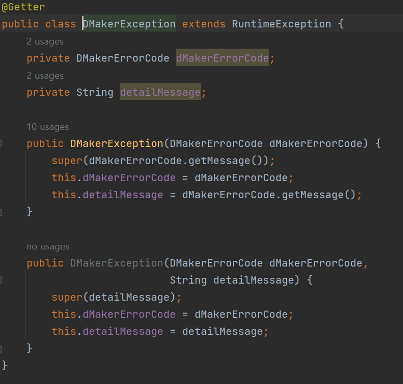Click 'String detailMessage' constructor parameter
The width and height of the screenshot is (403, 384).
point(231,280)
